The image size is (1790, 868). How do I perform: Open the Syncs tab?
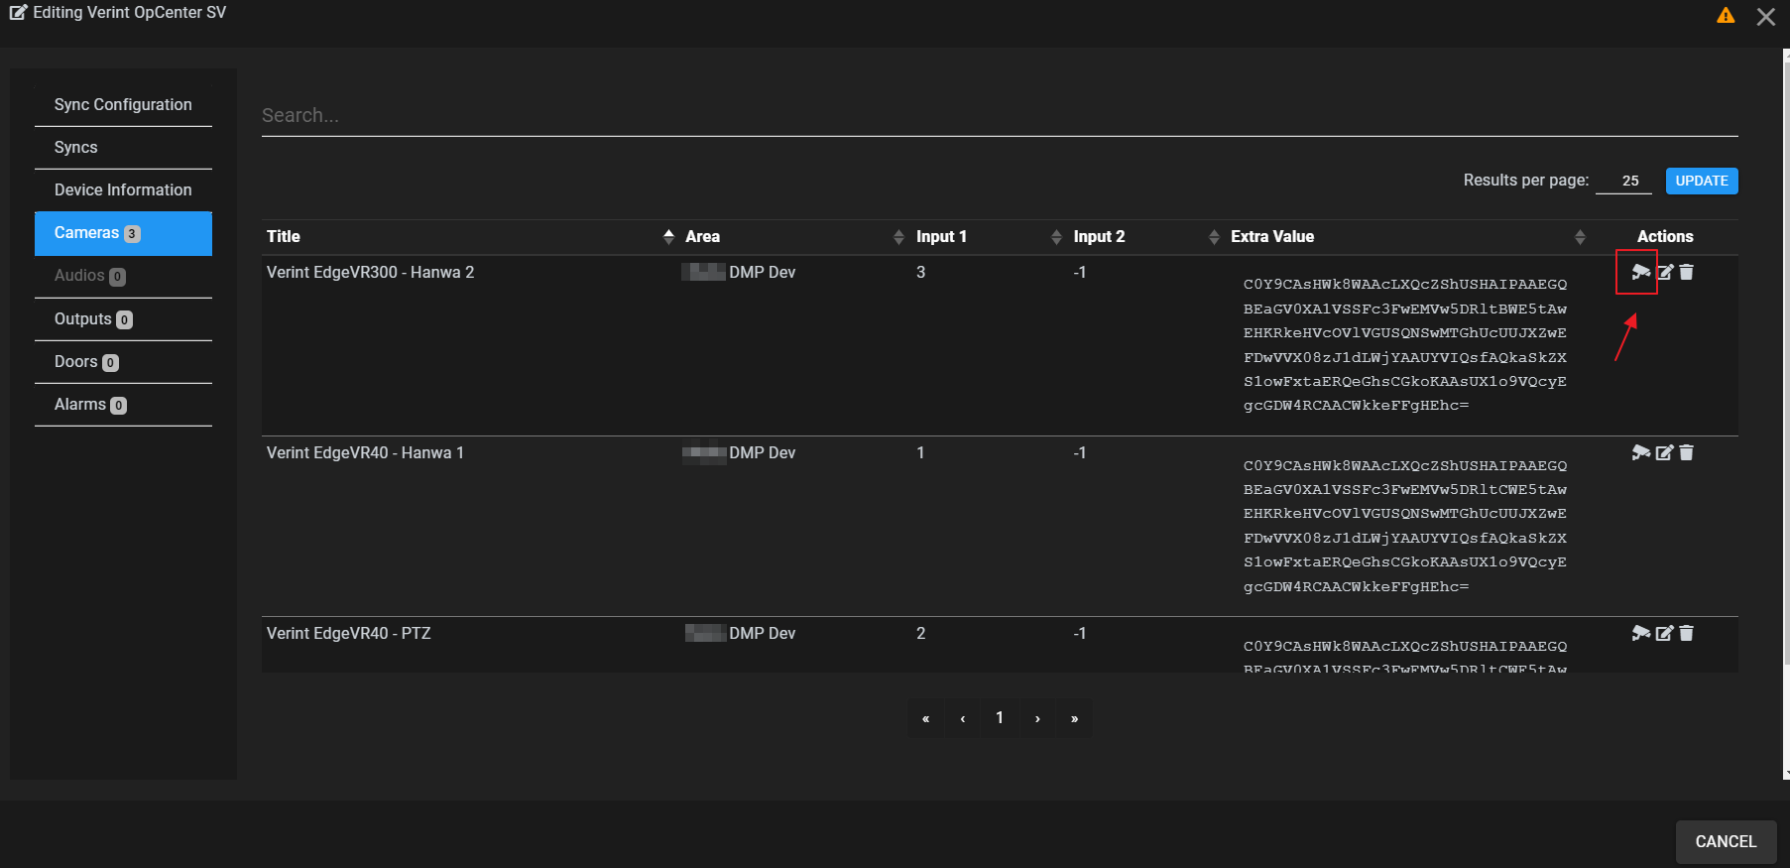[123, 148]
